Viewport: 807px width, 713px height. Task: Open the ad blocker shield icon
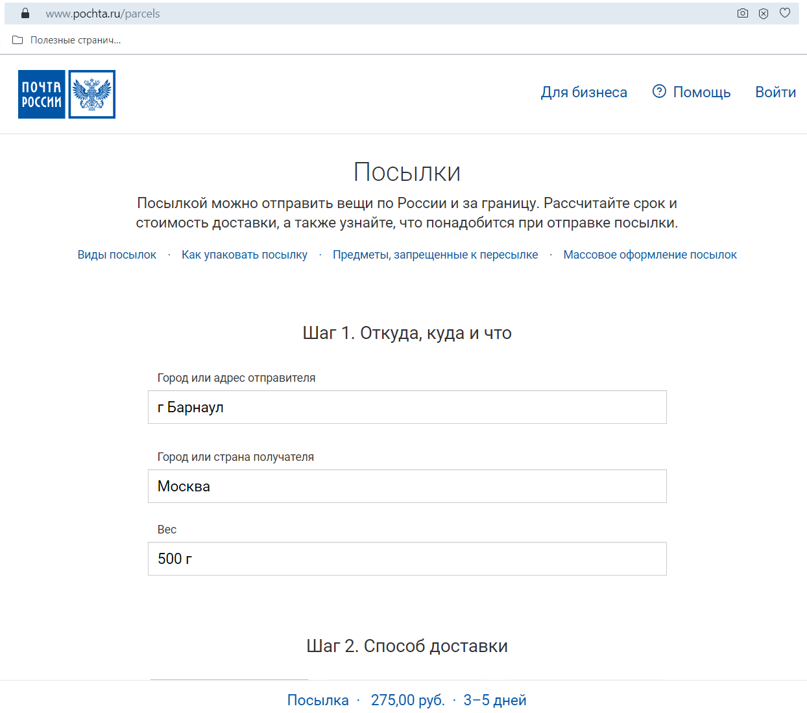point(764,14)
